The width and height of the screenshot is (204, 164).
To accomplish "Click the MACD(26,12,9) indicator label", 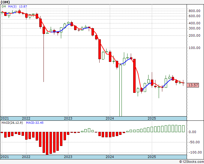I will pos(12,123).
